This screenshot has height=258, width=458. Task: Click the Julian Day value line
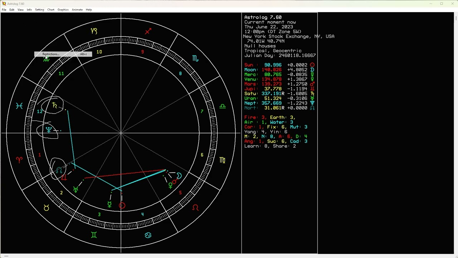click(280, 56)
